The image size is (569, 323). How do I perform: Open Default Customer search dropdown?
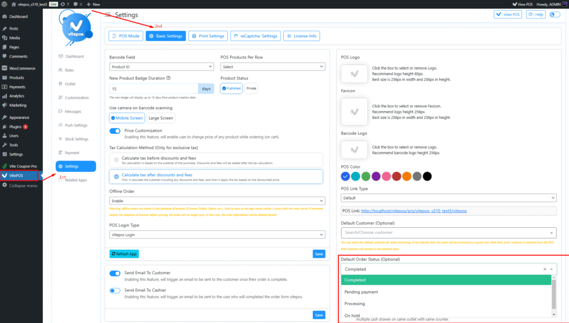pyautogui.click(x=448, y=232)
